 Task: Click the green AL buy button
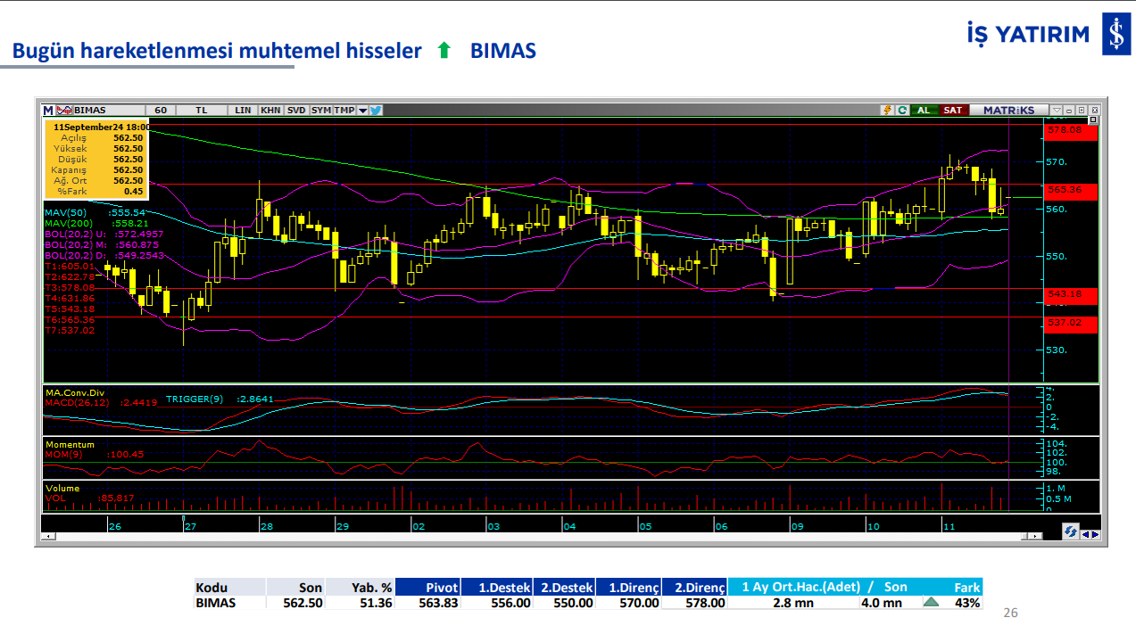coord(923,111)
